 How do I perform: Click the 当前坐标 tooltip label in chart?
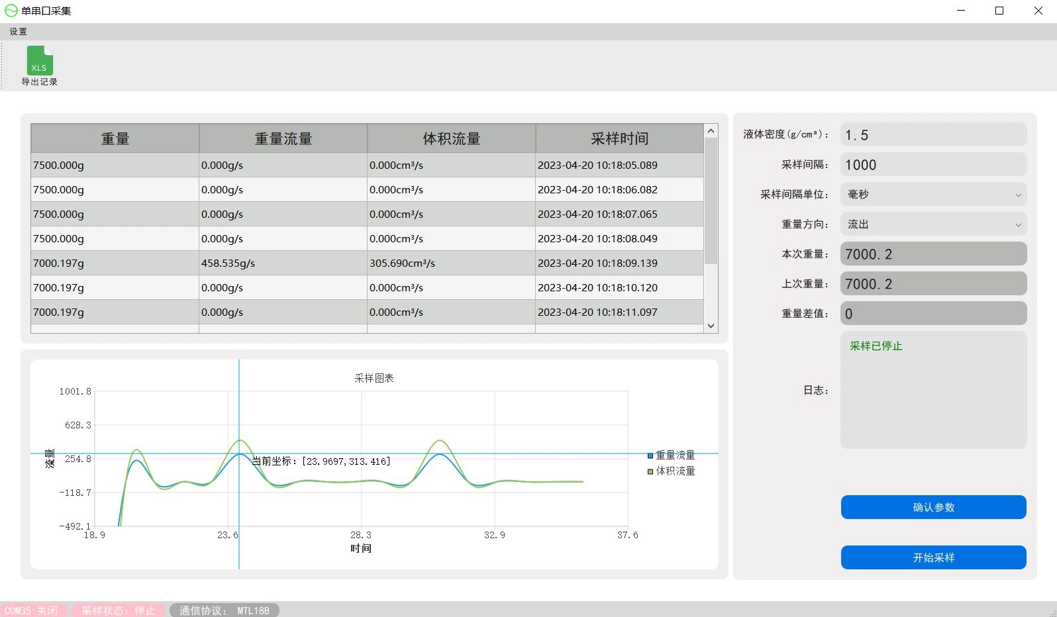point(321,461)
